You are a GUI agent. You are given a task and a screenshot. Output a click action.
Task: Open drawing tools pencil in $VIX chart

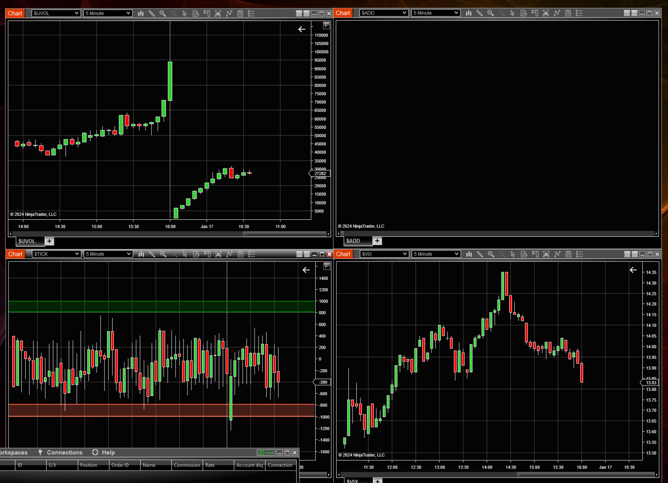tap(480, 254)
